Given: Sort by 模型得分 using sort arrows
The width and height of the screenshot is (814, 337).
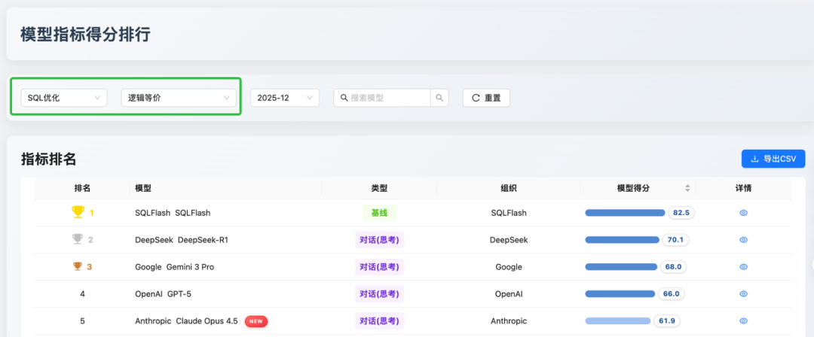Looking at the screenshot, I should click(x=687, y=188).
